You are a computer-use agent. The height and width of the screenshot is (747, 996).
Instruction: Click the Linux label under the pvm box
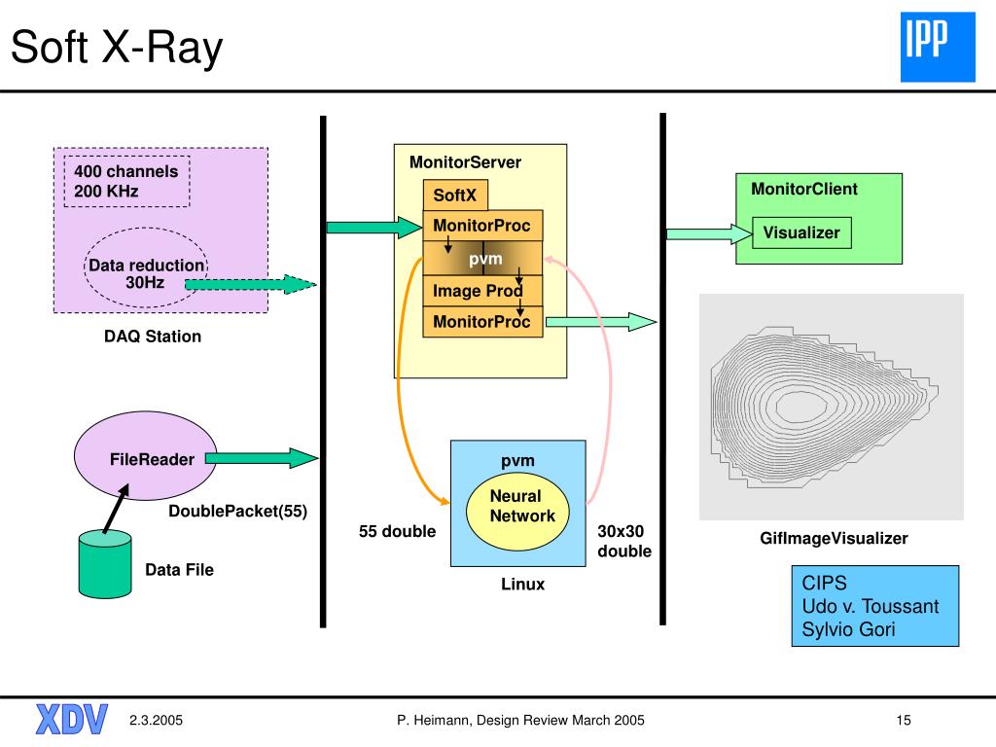pos(522,585)
